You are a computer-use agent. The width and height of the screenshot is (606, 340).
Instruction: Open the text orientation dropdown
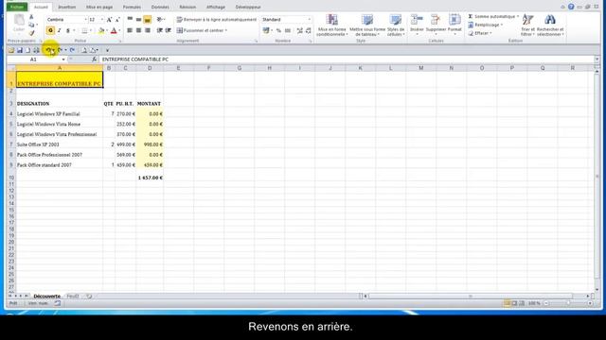coord(161,19)
